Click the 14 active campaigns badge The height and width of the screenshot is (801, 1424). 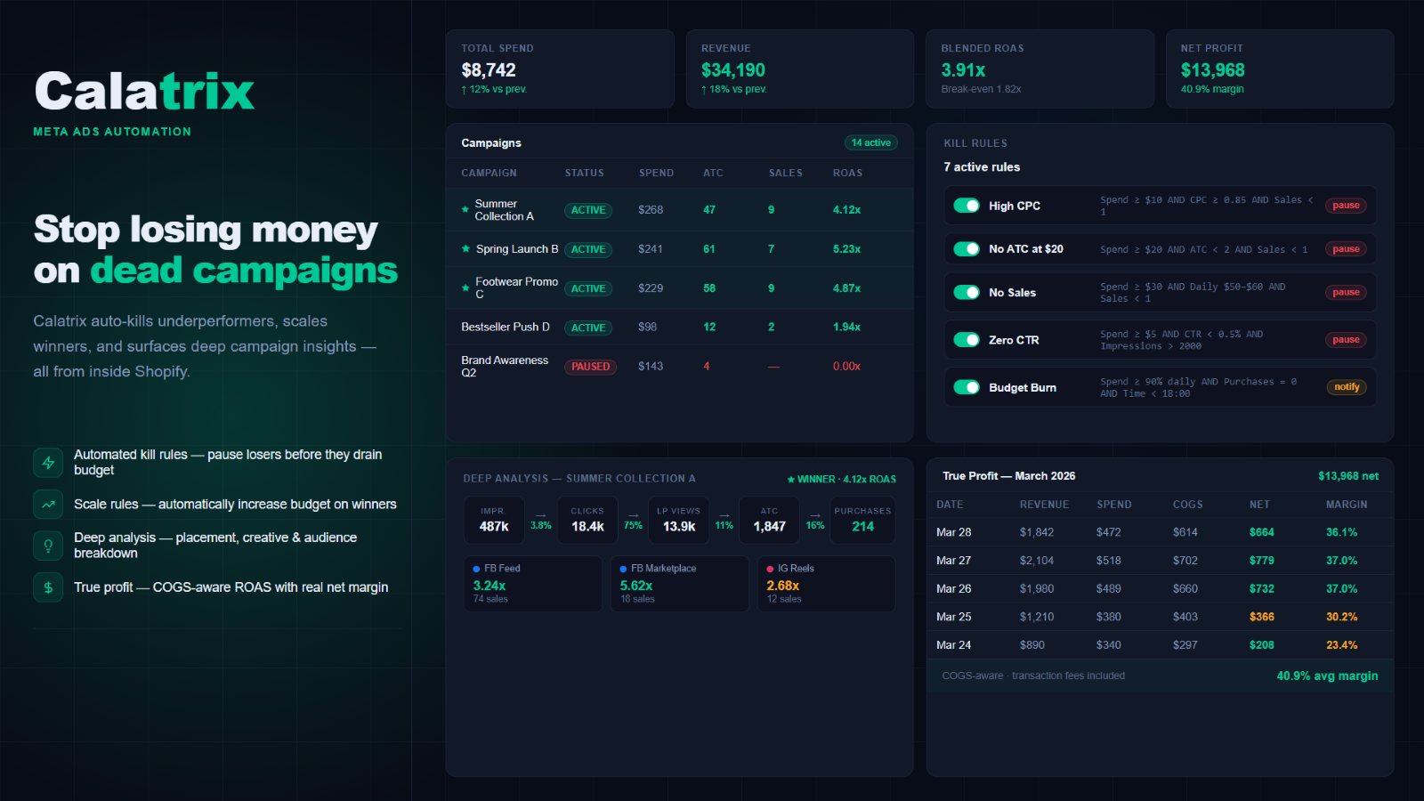(870, 143)
